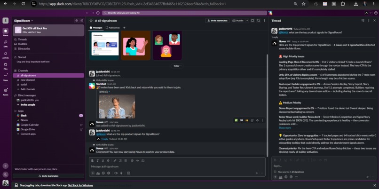This screenshot has width=379, height=189.
Task: Click the Get 50% off Slack Pro banner
Action: 48,30
